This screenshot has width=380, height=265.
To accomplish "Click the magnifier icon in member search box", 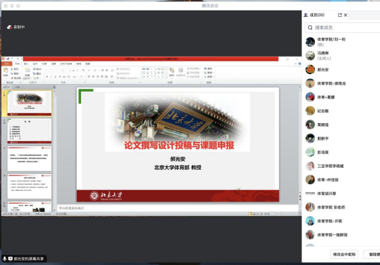I will click(x=310, y=27).
